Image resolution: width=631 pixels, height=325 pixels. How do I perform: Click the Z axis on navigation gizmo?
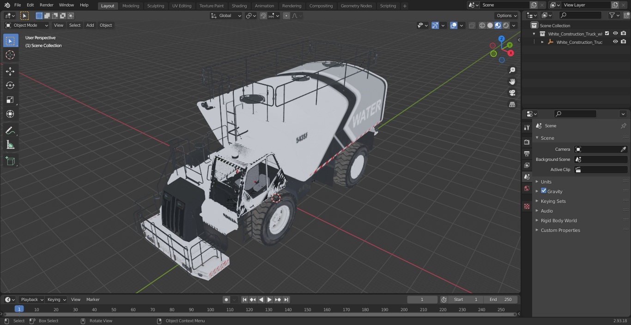[502, 39]
